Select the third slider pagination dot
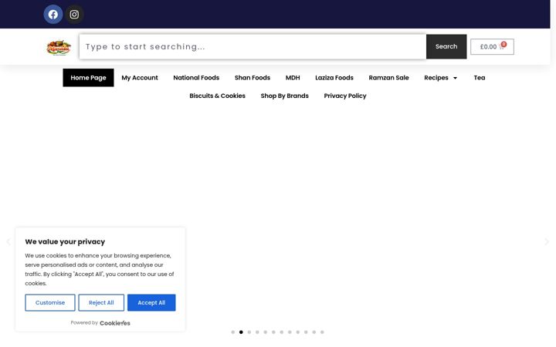This screenshot has width=556, height=347. (x=249, y=332)
